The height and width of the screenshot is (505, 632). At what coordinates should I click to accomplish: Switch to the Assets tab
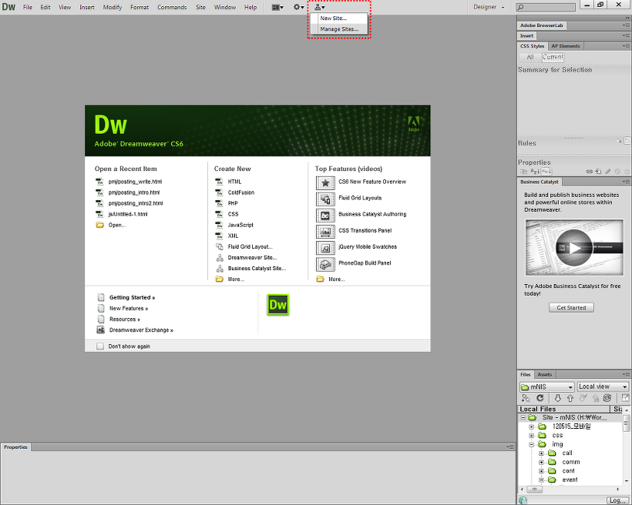545,375
